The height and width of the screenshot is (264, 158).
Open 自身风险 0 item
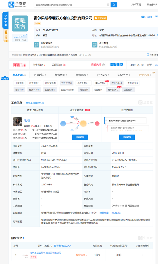(39, 65)
